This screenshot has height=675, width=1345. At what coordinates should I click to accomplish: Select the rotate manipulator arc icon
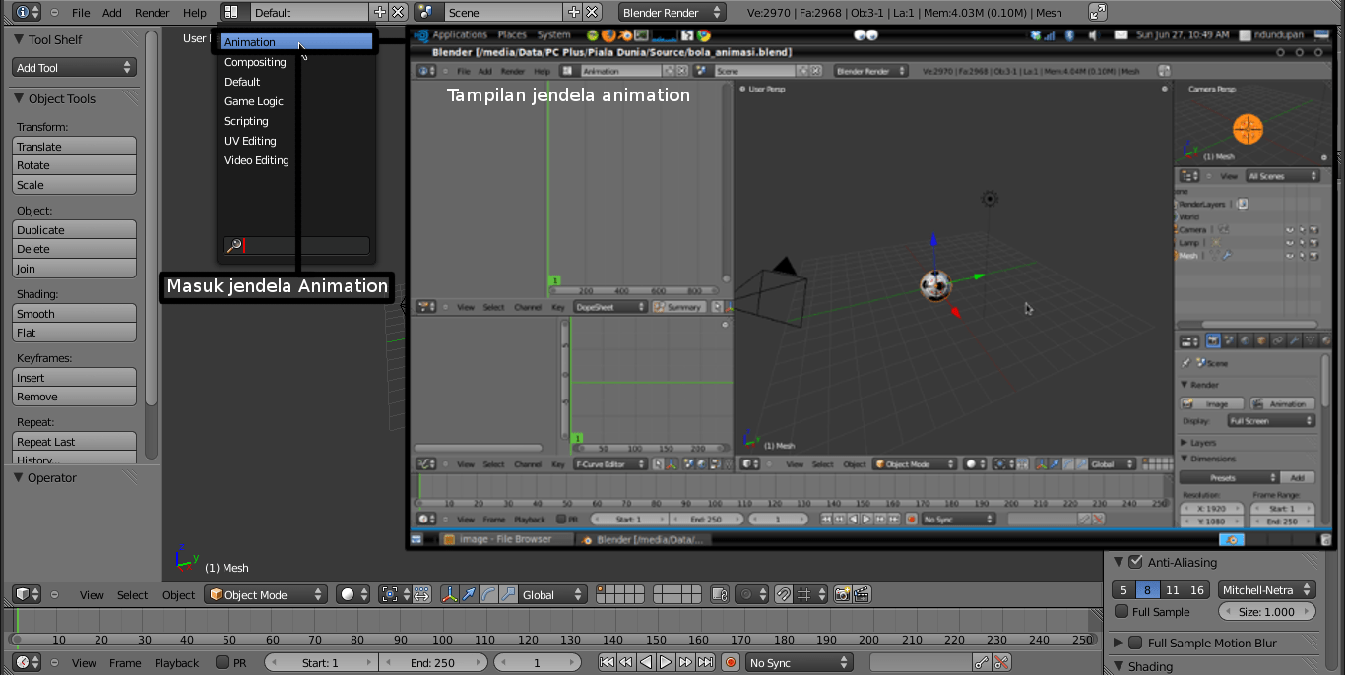point(489,595)
